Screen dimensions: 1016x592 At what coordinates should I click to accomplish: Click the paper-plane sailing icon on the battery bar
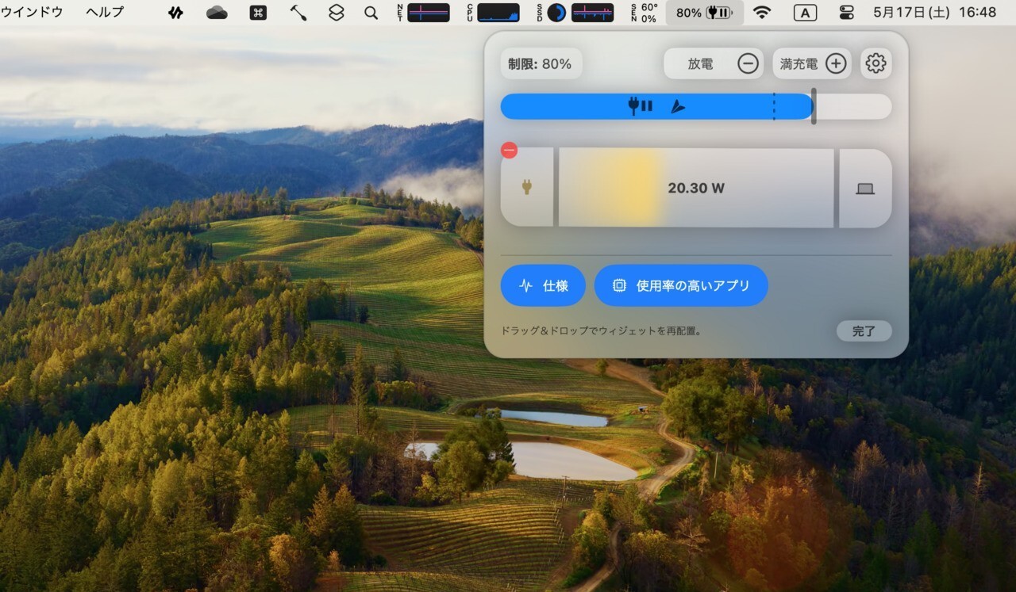point(677,107)
